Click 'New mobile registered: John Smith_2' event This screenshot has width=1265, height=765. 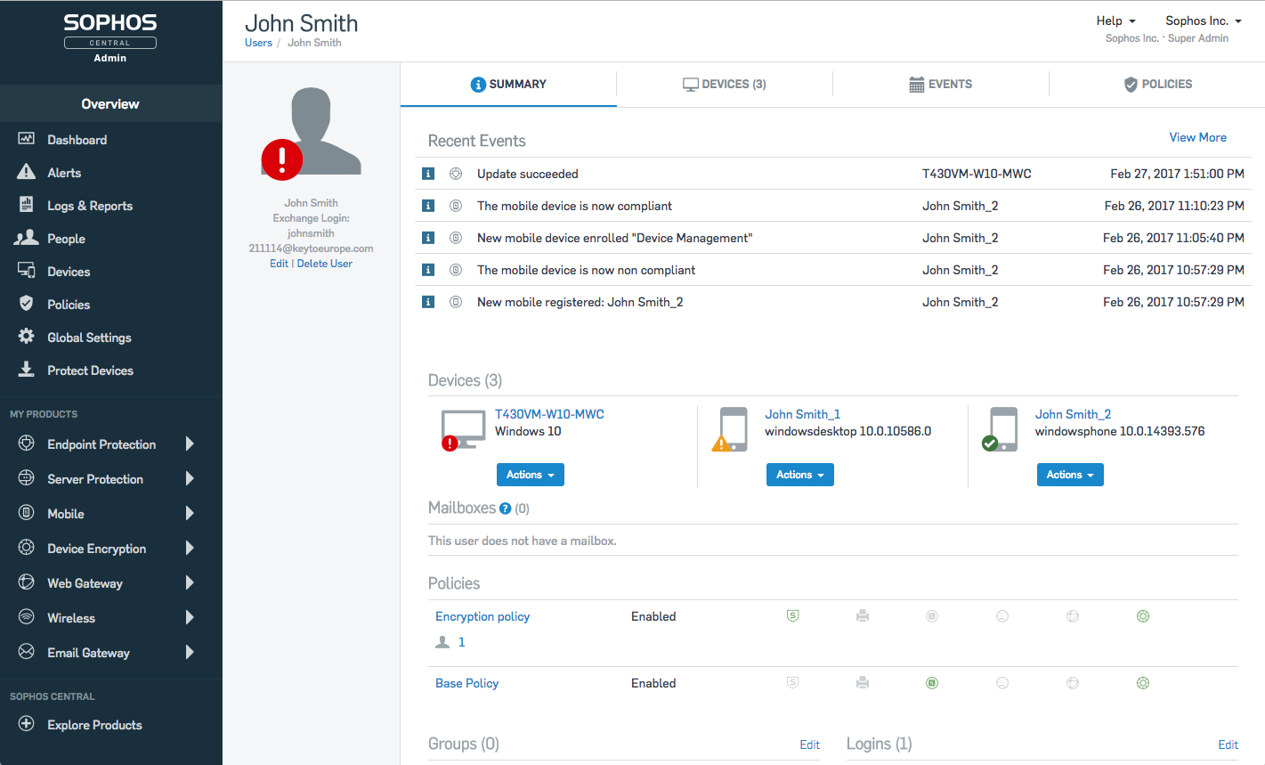(580, 302)
